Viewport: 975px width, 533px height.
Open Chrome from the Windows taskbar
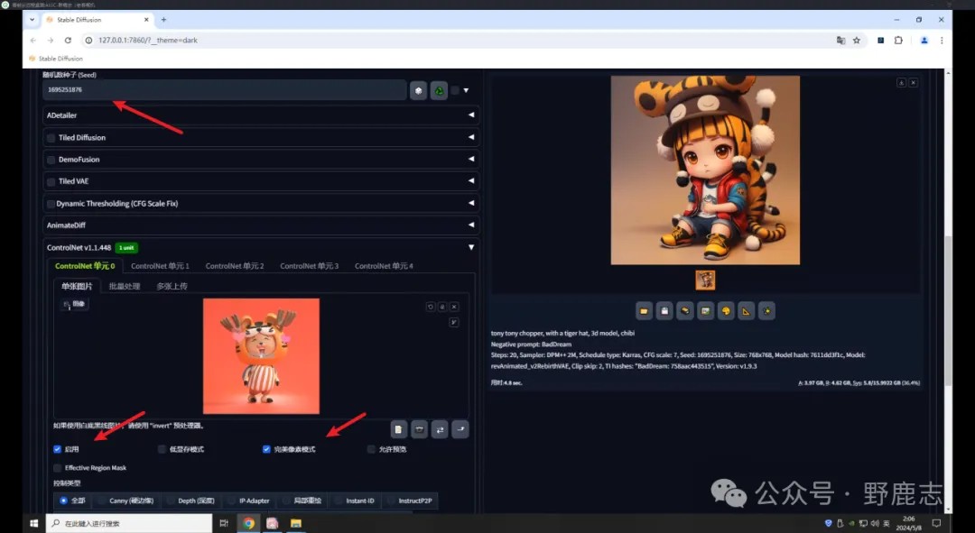click(249, 523)
